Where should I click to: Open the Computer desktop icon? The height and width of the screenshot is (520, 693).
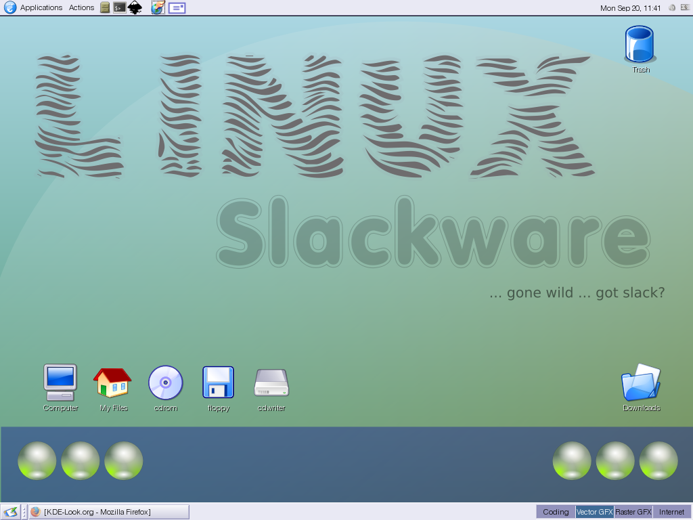(60, 388)
